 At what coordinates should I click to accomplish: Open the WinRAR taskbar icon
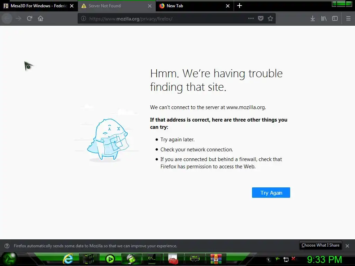click(216, 259)
